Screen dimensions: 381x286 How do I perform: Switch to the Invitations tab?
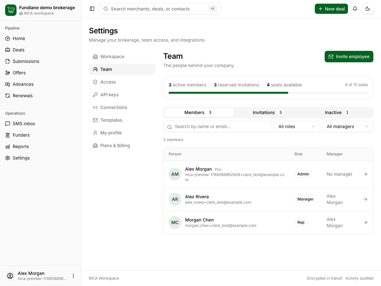pyautogui.click(x=268, y=112)
